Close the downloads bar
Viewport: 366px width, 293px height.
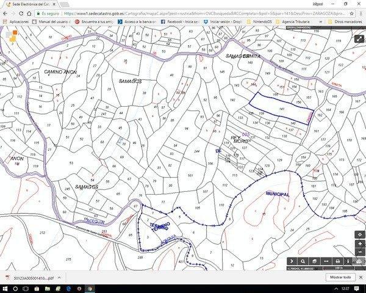(x=361, y=277)
